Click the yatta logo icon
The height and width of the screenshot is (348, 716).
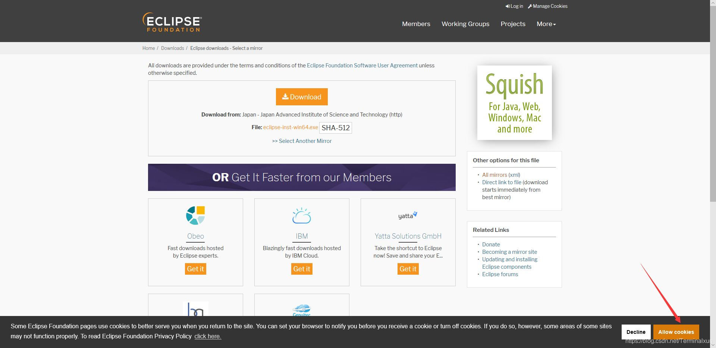pyautogui.click(x=408, y=215)
